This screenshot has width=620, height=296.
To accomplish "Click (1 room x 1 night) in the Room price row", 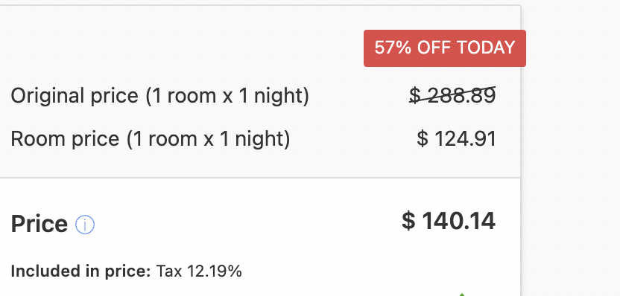I will coord(209,139).
